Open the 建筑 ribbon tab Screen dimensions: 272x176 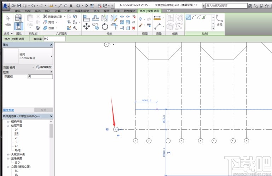coord(18,11)
